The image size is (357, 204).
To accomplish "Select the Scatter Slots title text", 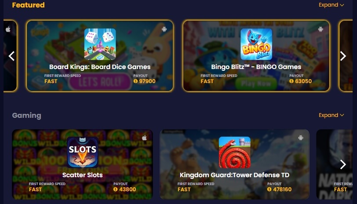I will 82,175.
